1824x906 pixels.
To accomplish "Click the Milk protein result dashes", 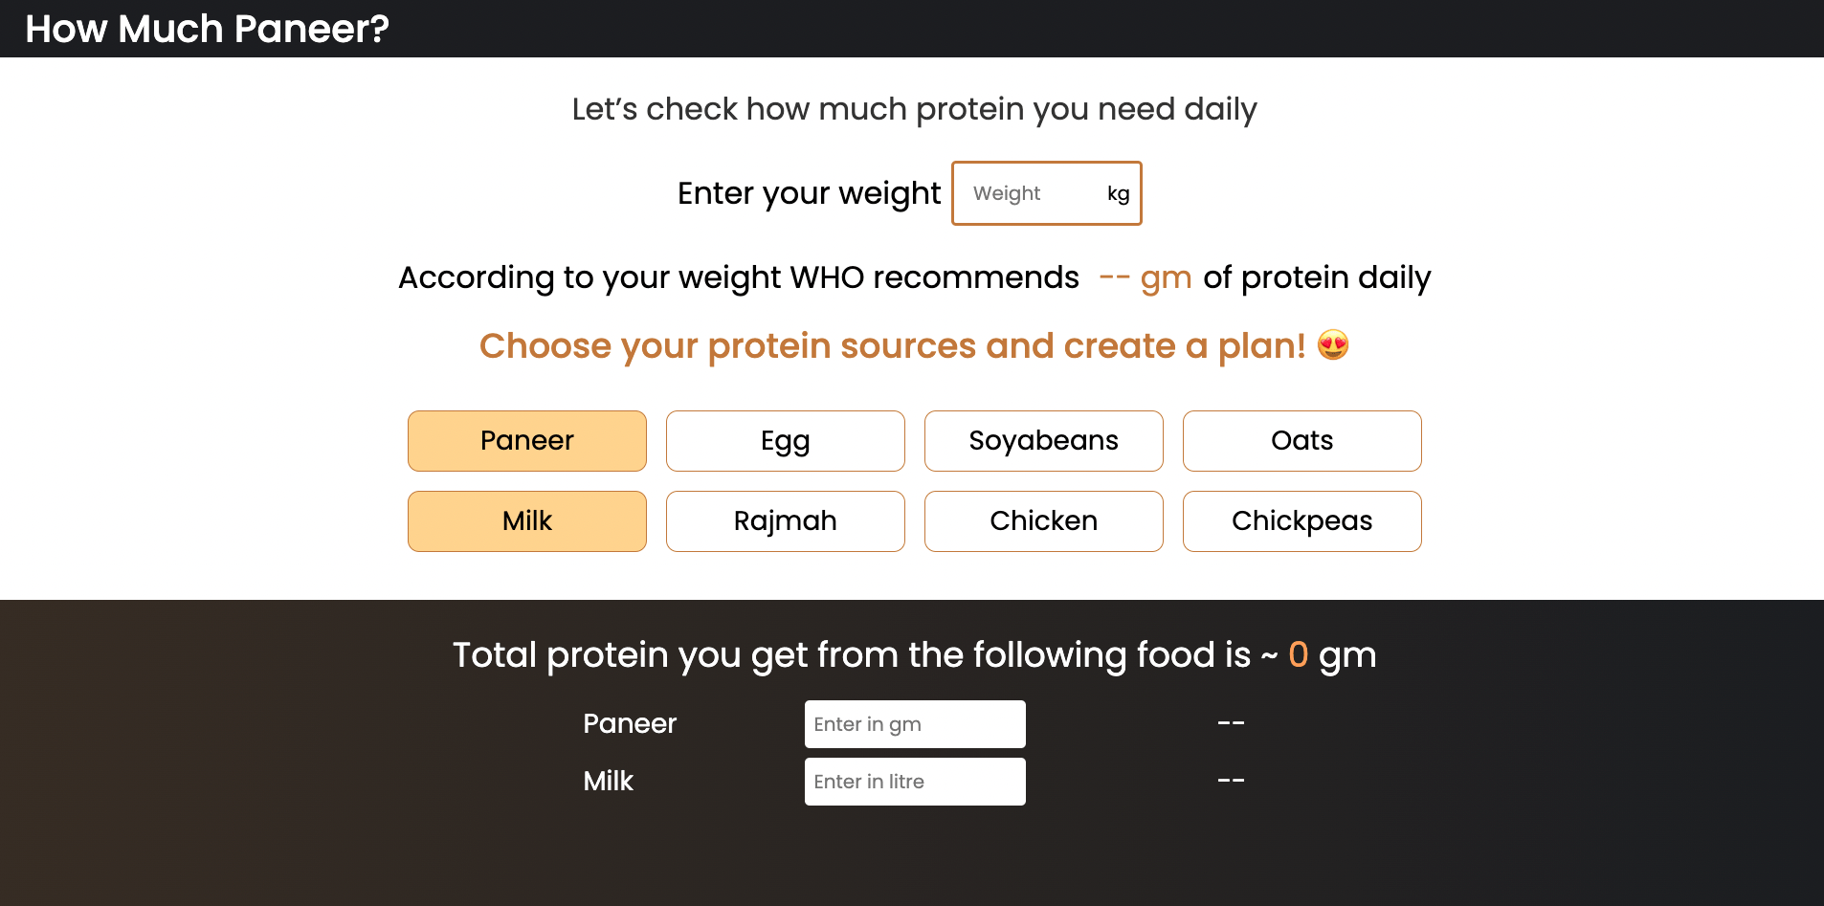I will point(1231,781).
